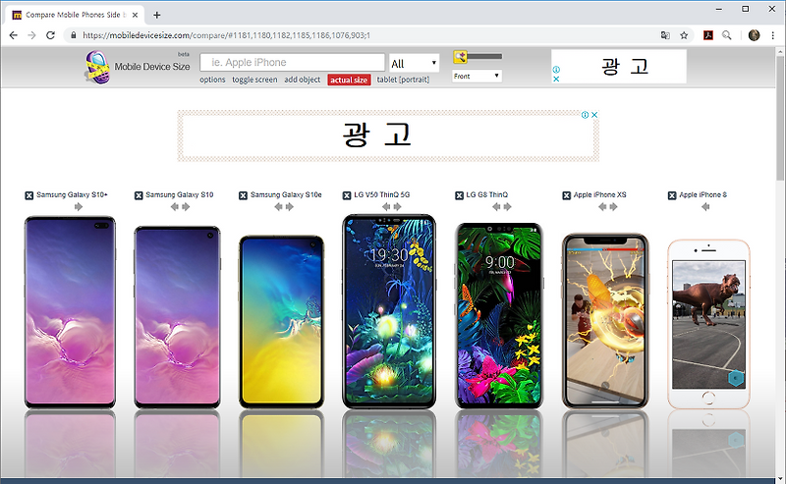The width and height of the screenshot is (786, 484).
Task: Click the Mobile Device Size logo
Action: 137,67
